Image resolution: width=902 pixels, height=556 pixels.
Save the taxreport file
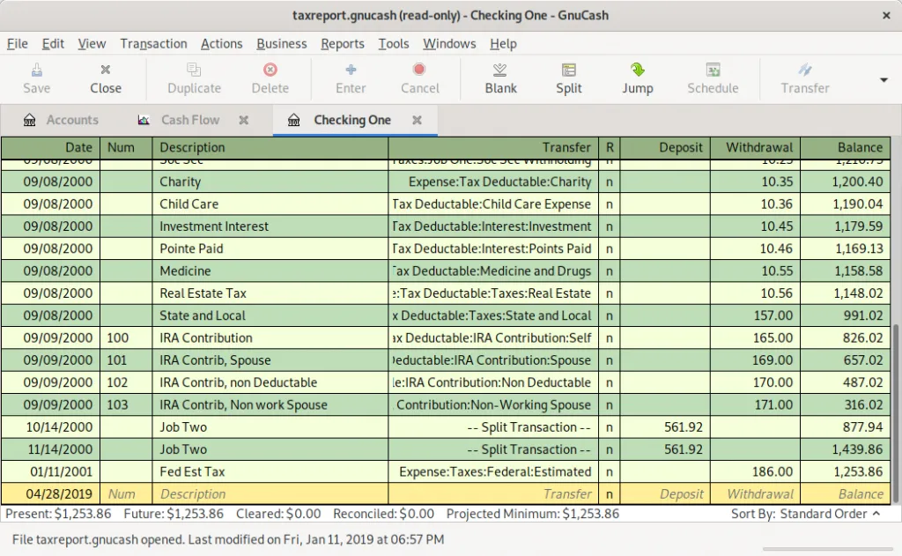[36, 78]
